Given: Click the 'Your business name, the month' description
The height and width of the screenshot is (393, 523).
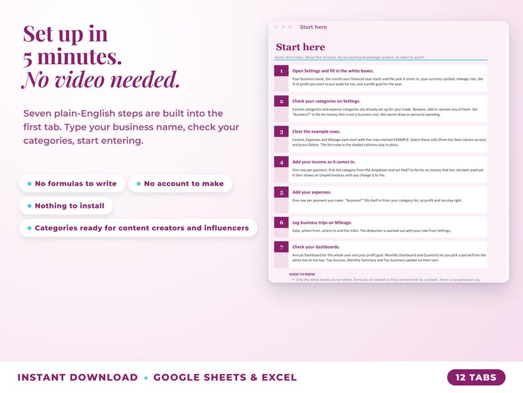Looking at the screenshot, I should (387, 82).
